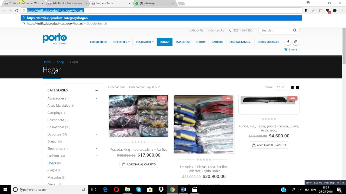Select the Google Search suggestion
The image size is (346, 194).
click(161, 23)
